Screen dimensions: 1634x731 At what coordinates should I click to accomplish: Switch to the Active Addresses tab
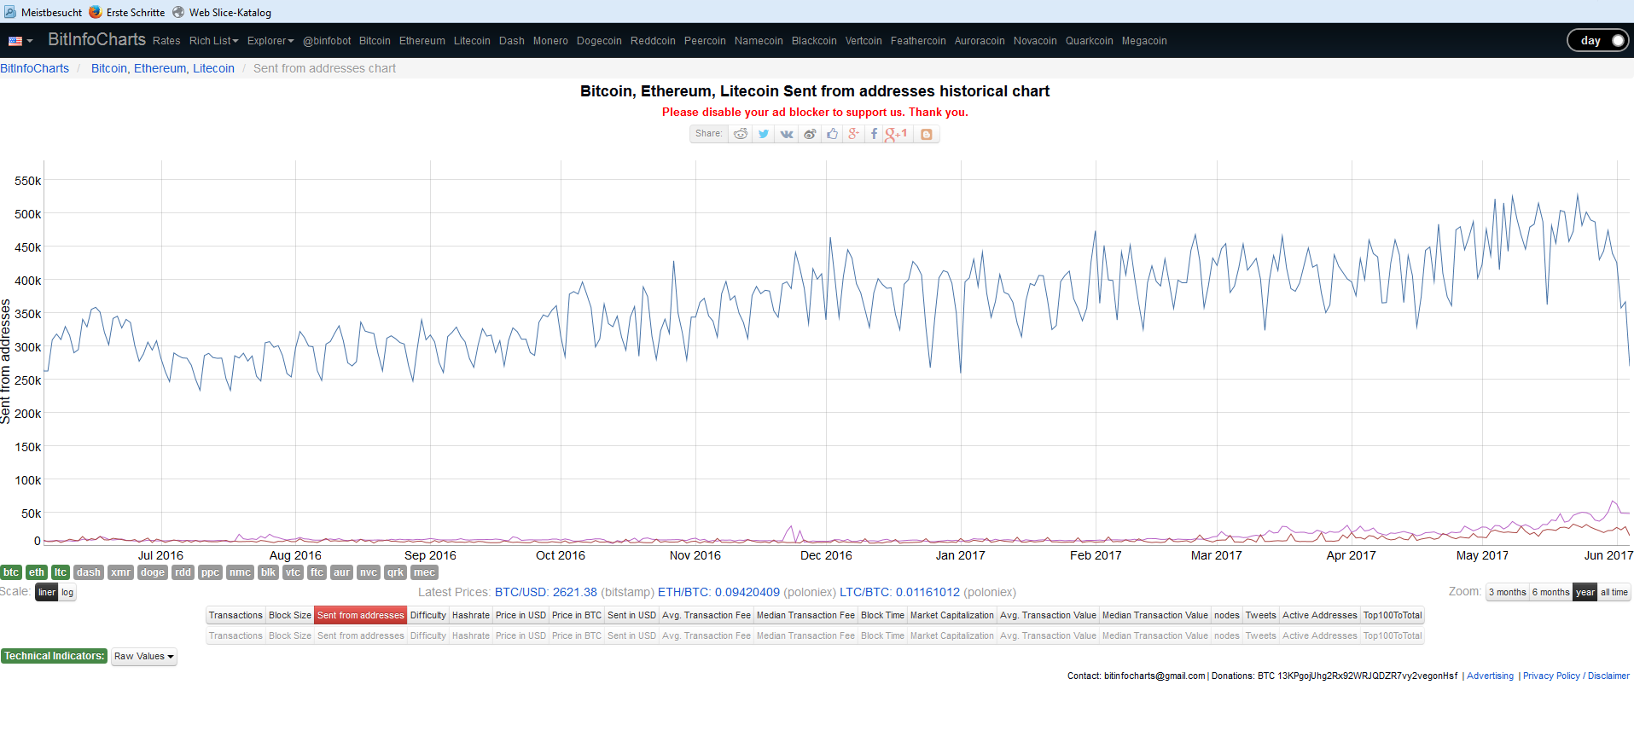pos(1319,615)
